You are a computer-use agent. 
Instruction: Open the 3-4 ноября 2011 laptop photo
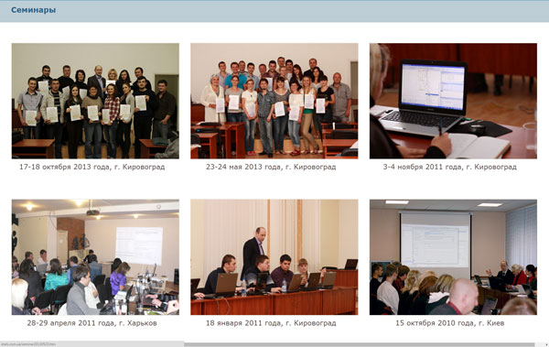(x=453, y=101)
